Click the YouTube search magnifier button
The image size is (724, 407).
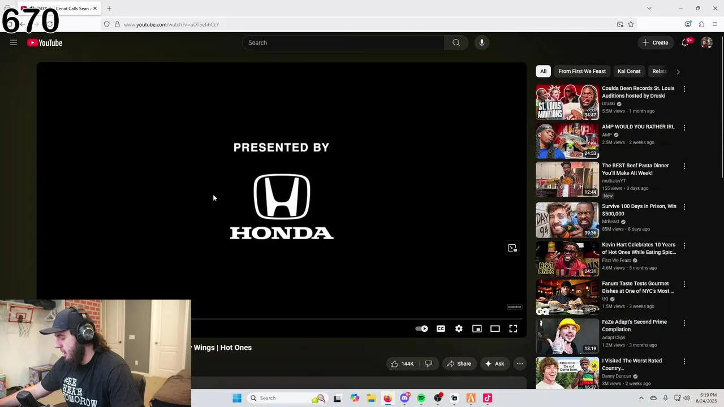[456, 43]
